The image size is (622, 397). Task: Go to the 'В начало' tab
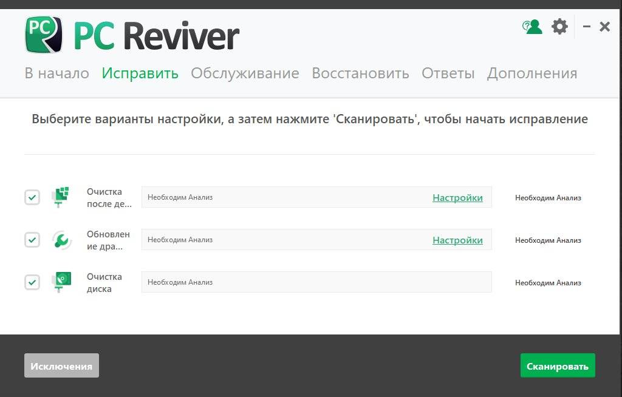coord(56,73)
